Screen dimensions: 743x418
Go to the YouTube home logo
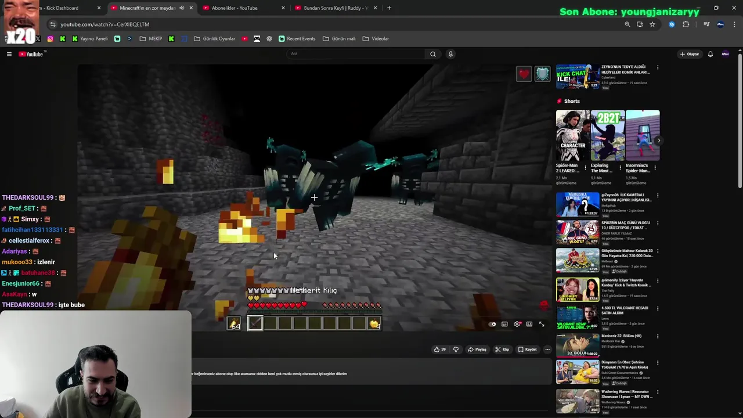tap(31, 54)
